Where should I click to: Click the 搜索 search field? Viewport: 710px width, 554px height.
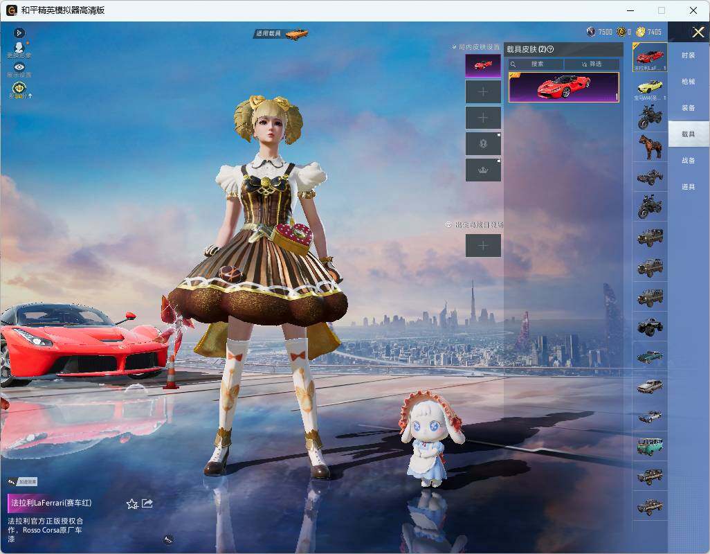(536, 64)
